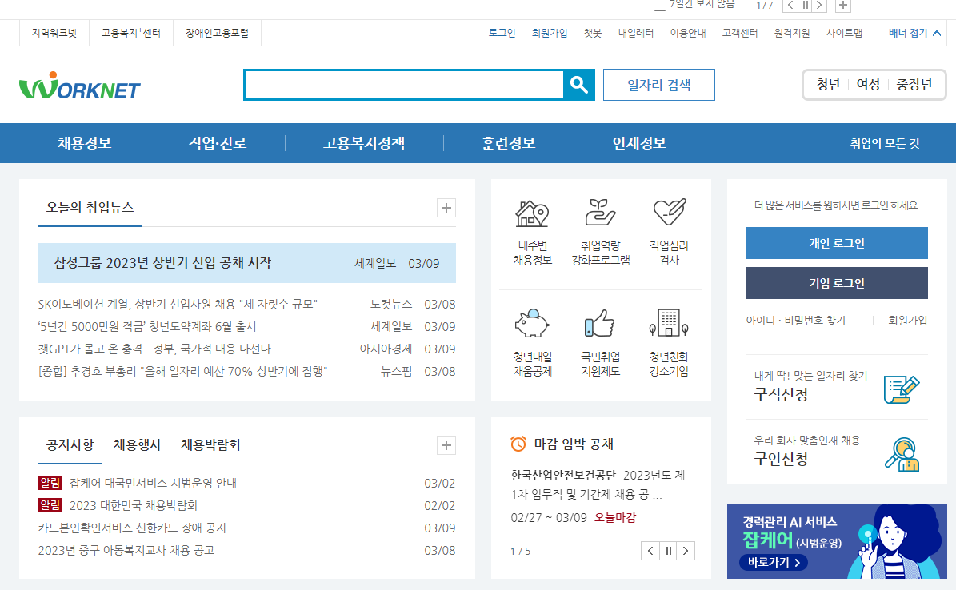Click 기업 로그인 button
This screenshot has height=590, width=956.
[x=837, y=283]
